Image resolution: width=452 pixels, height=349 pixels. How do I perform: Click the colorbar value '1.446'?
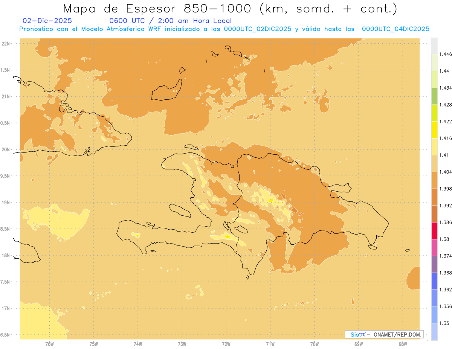coord(446,54)
